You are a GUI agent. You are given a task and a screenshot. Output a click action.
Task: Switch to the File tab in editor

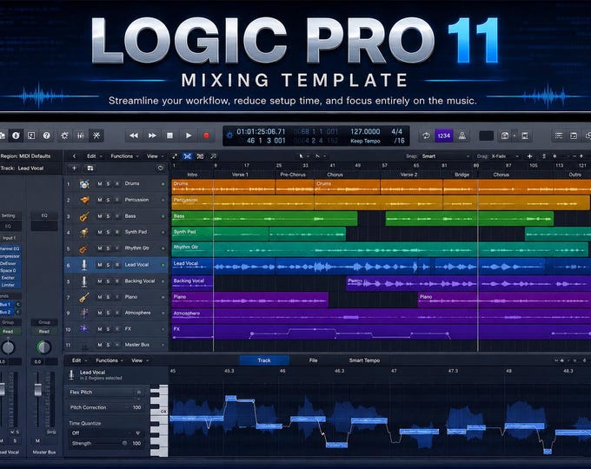[x=313, y=360]
